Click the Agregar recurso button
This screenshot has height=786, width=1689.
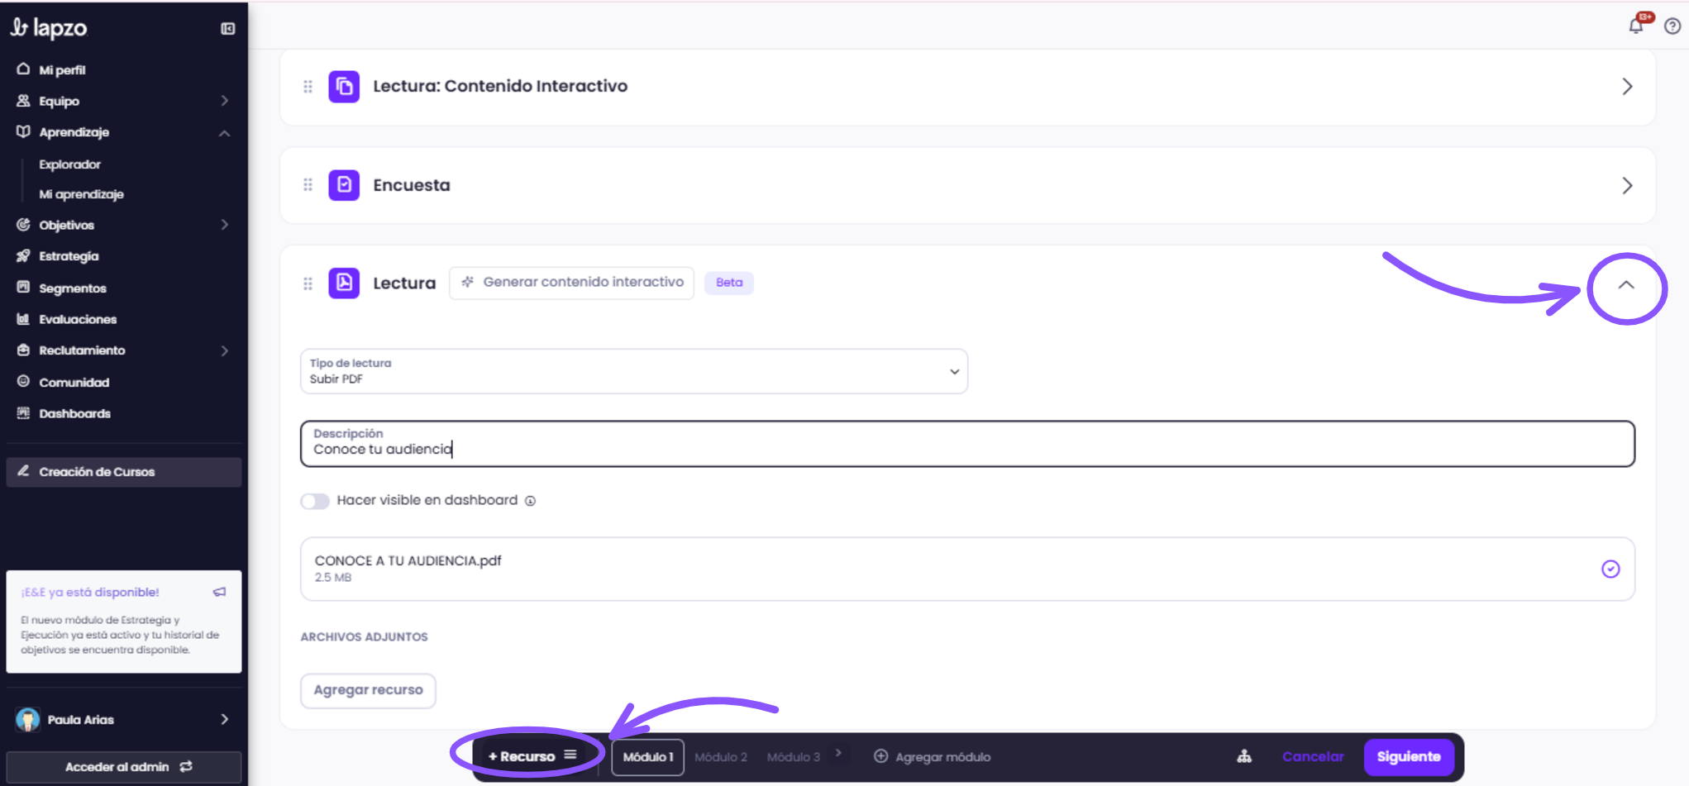(368, 690)
